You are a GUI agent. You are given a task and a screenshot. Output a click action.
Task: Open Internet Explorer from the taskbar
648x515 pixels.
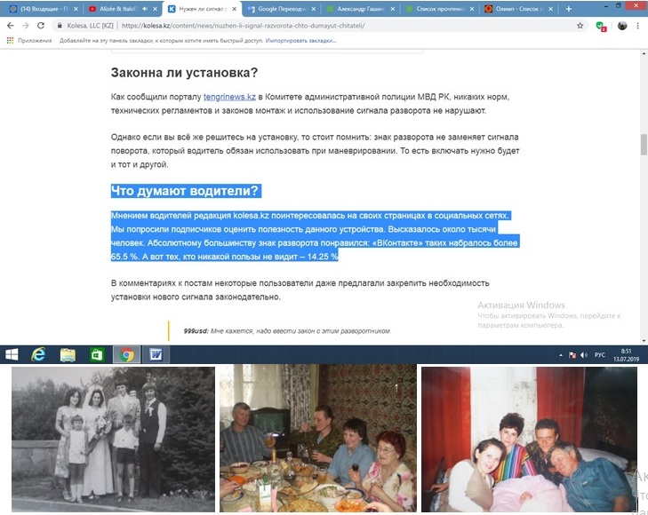pyautogui.click(x=38, y=354)
